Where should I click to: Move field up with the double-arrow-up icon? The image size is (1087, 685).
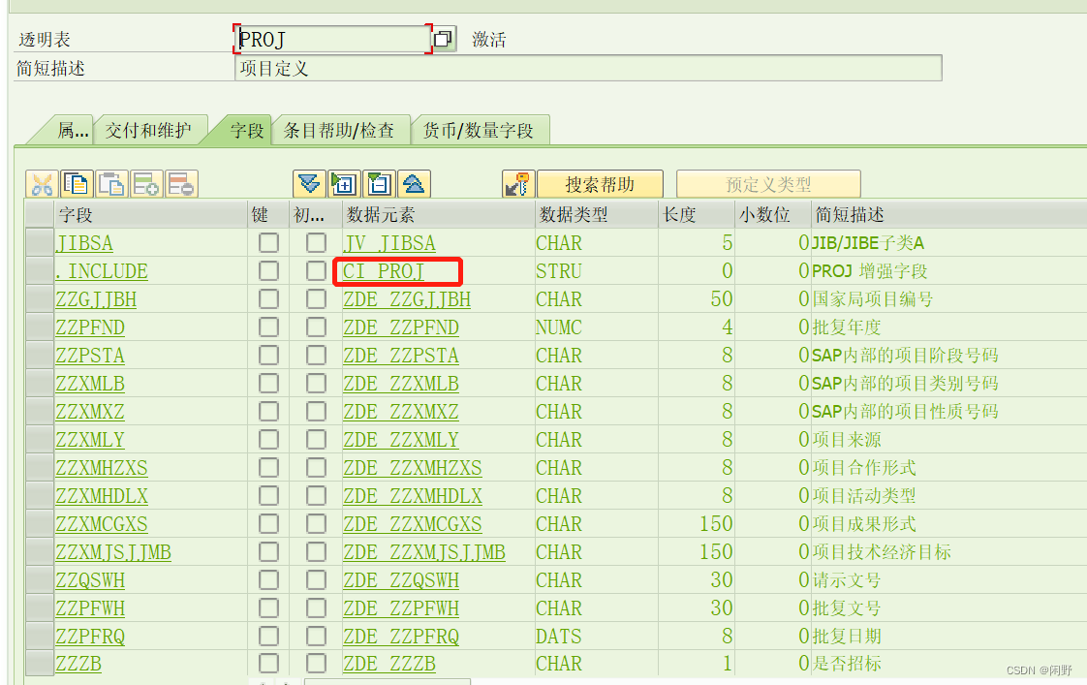[413, 183]
